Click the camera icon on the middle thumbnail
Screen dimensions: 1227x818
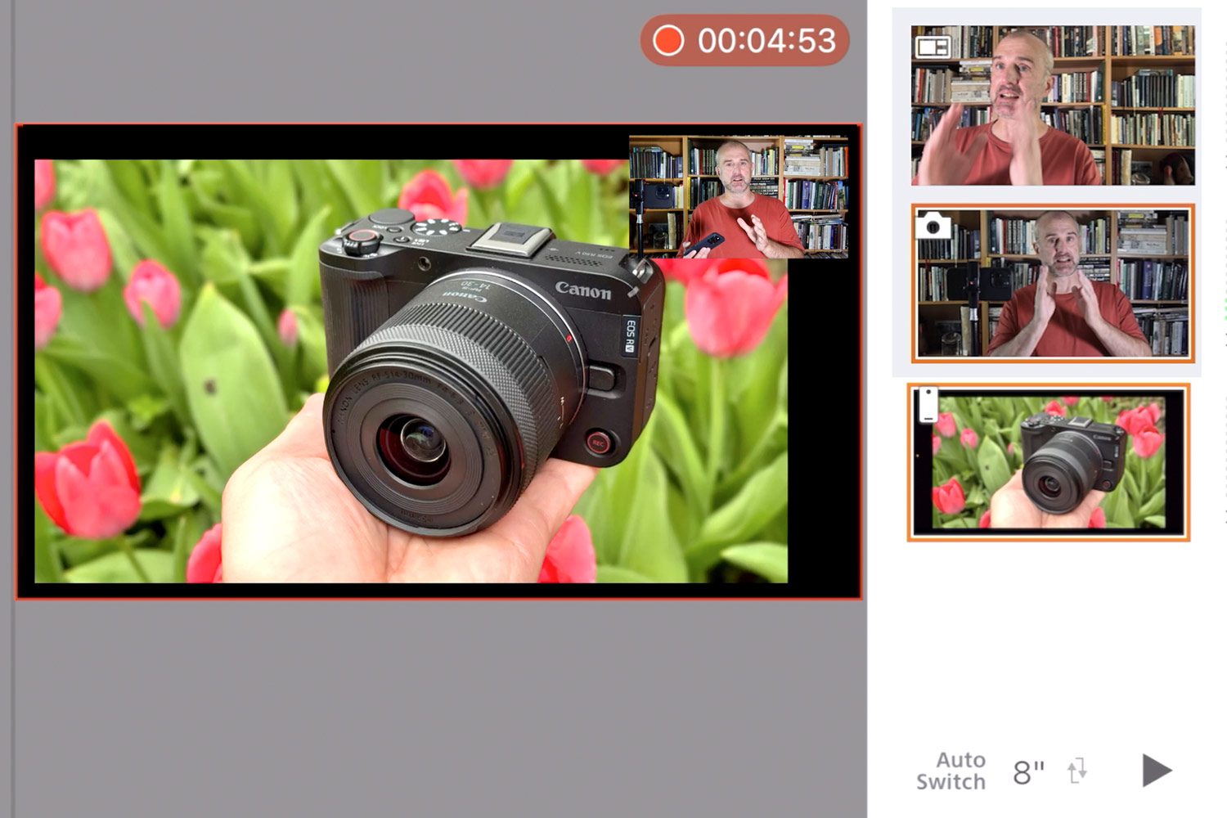click(933, 225)
